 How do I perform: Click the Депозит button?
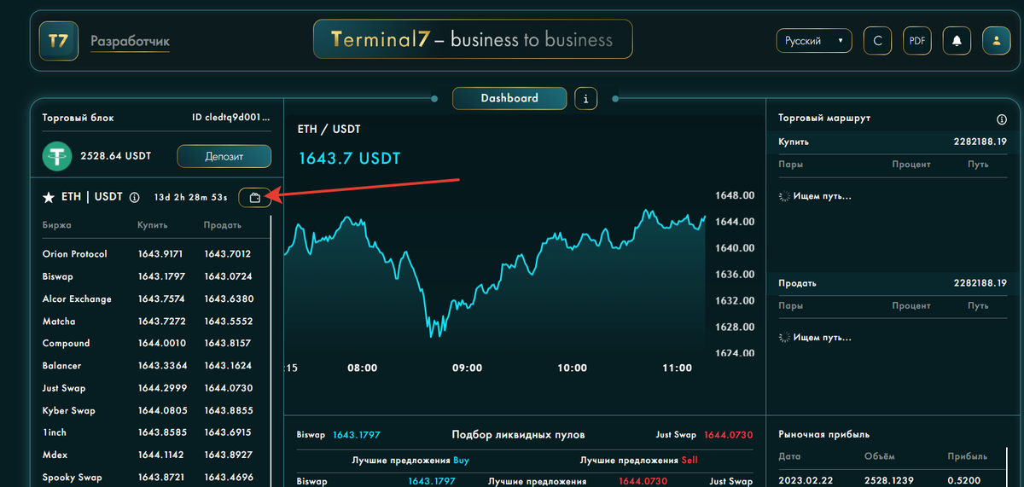224,156
